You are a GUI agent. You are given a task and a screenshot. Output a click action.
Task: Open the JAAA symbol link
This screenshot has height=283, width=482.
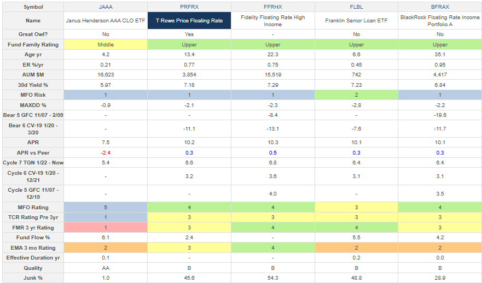(105, 5)
